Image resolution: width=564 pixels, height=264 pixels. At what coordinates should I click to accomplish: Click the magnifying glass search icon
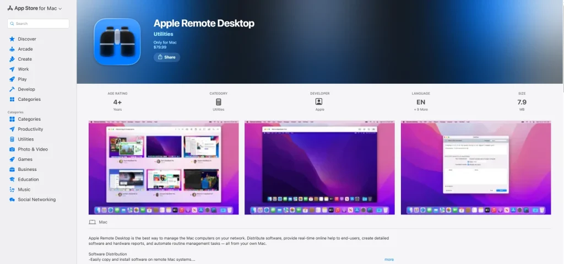pos(12,23)
